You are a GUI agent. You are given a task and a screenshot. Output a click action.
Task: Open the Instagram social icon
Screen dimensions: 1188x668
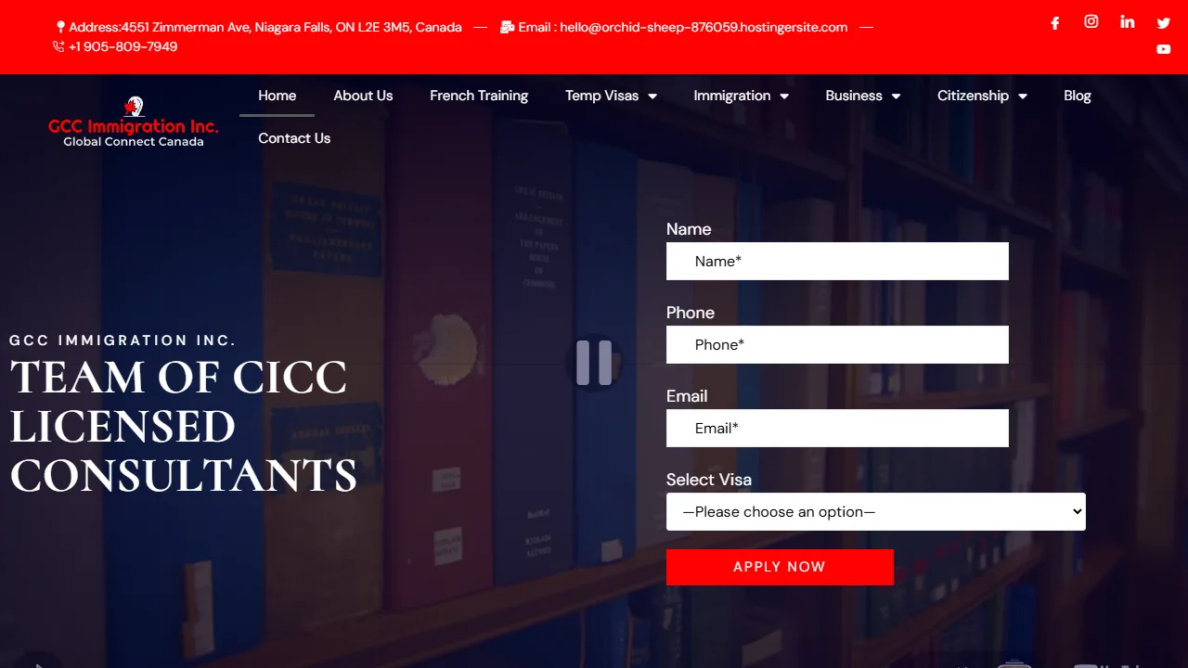tap(1091, 22)
